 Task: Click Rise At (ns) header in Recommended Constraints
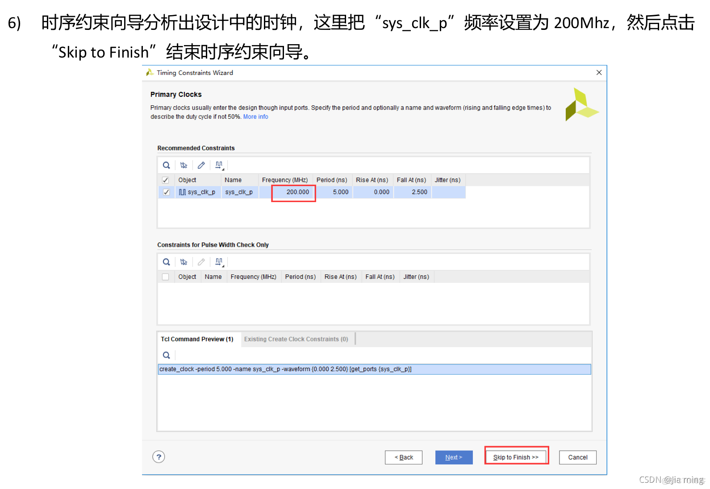coord(372,180)
